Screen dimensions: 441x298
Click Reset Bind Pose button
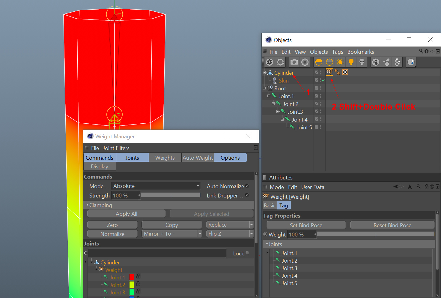click(392, 225)
